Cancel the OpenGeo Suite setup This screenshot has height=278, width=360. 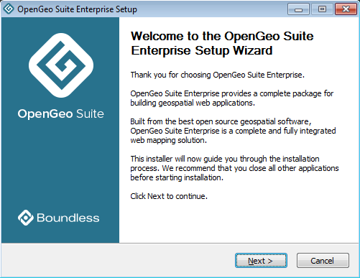323,261
